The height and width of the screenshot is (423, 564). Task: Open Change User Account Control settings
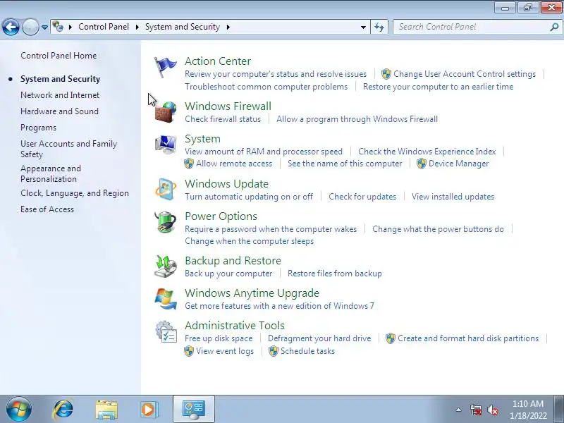[465, 74]
